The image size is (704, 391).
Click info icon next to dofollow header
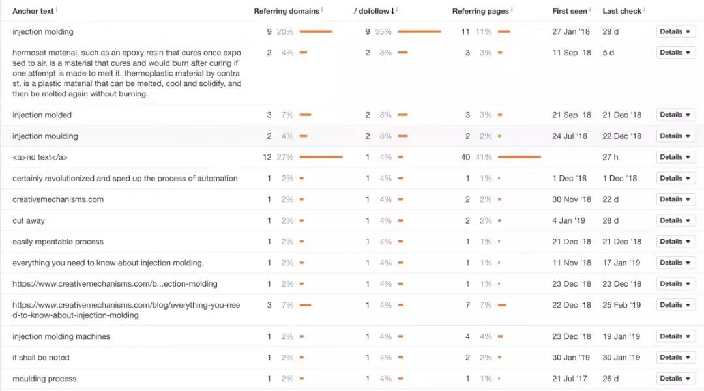pos(397,10)
